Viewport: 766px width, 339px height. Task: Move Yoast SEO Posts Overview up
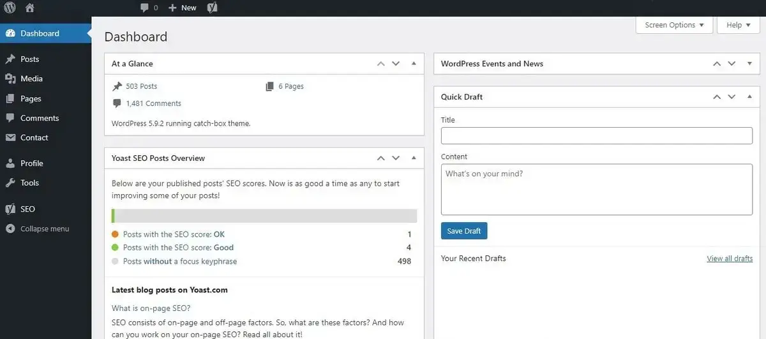[381, 158]
